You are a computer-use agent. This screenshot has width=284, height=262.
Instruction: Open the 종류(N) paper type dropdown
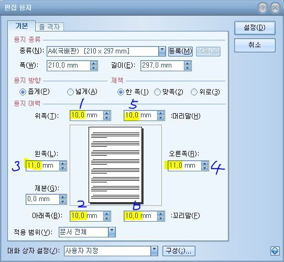click(162, 51)
